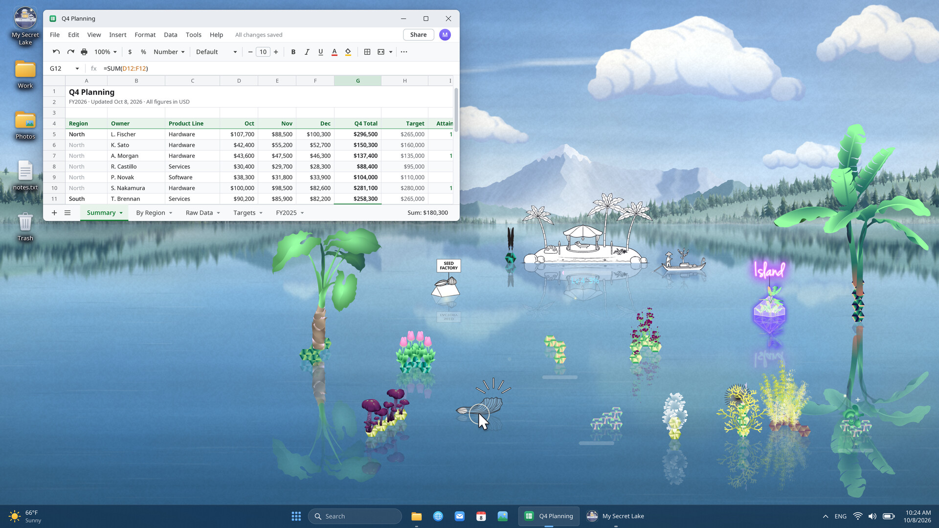The image size is (939, 528).
Task: Toggle bold formatting
Action: tap(293, 52)
